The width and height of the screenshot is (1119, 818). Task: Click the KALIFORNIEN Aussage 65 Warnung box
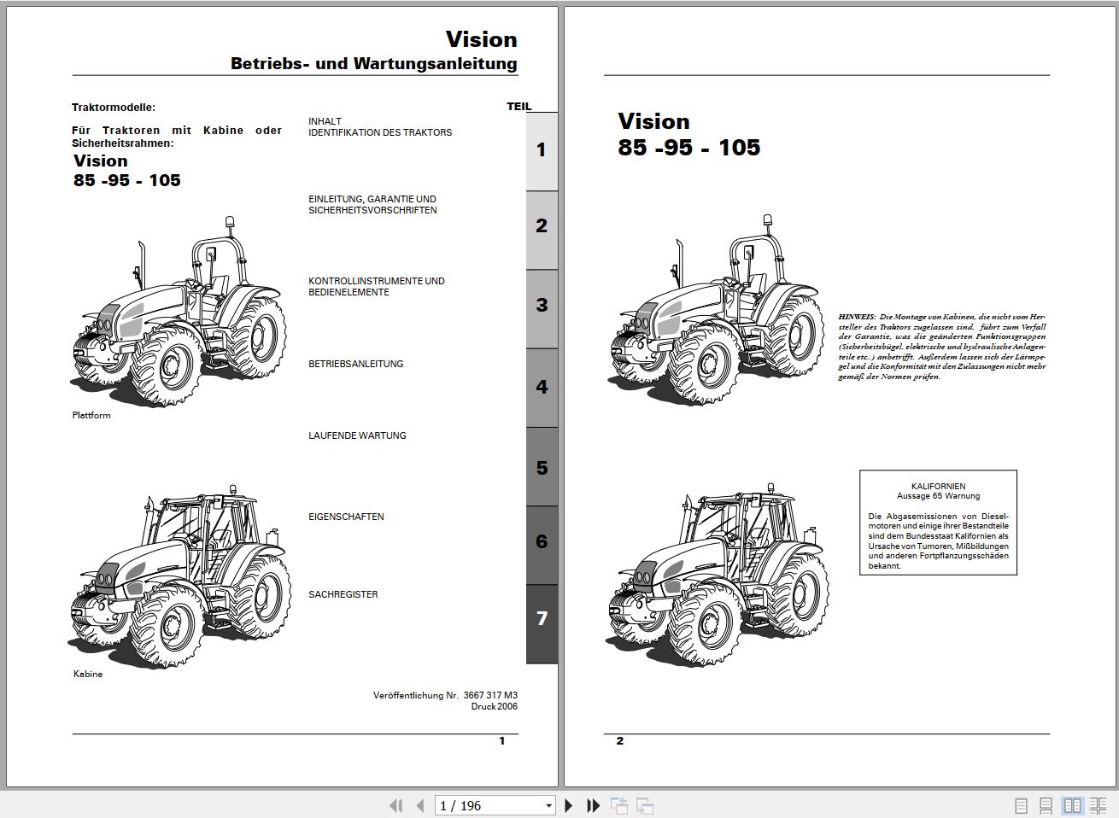coord(938,523)
